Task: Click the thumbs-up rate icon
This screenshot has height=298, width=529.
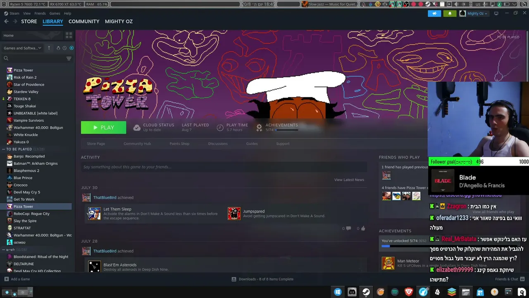Action: coord(363,228)
